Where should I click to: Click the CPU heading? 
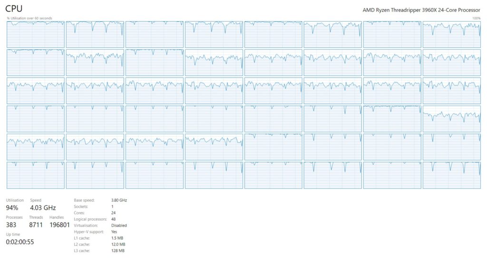(x=14, y=9)
